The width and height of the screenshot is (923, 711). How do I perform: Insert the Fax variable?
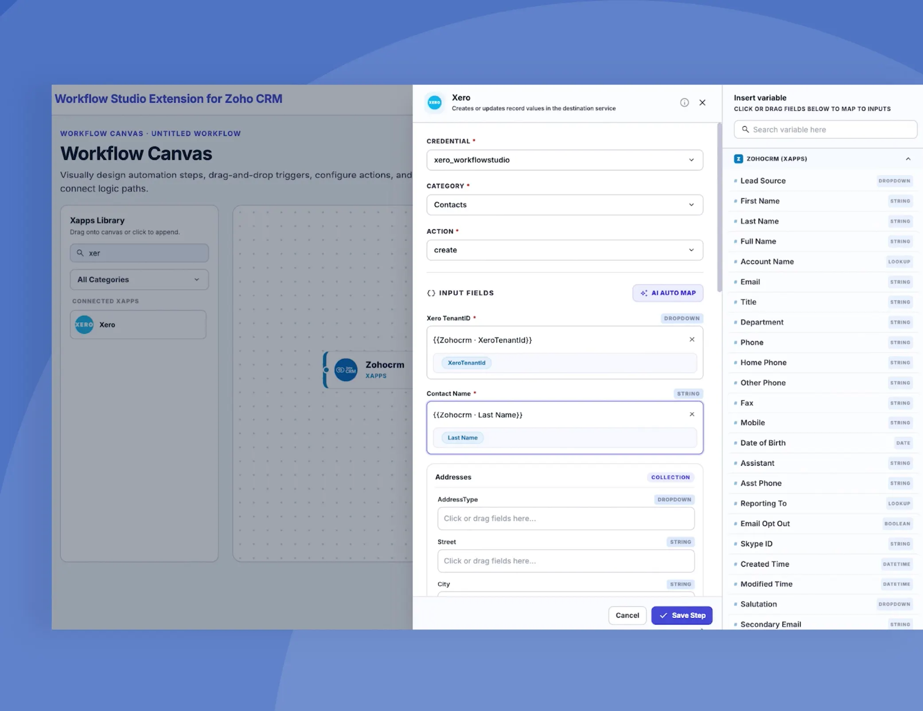tap(823, 403)
